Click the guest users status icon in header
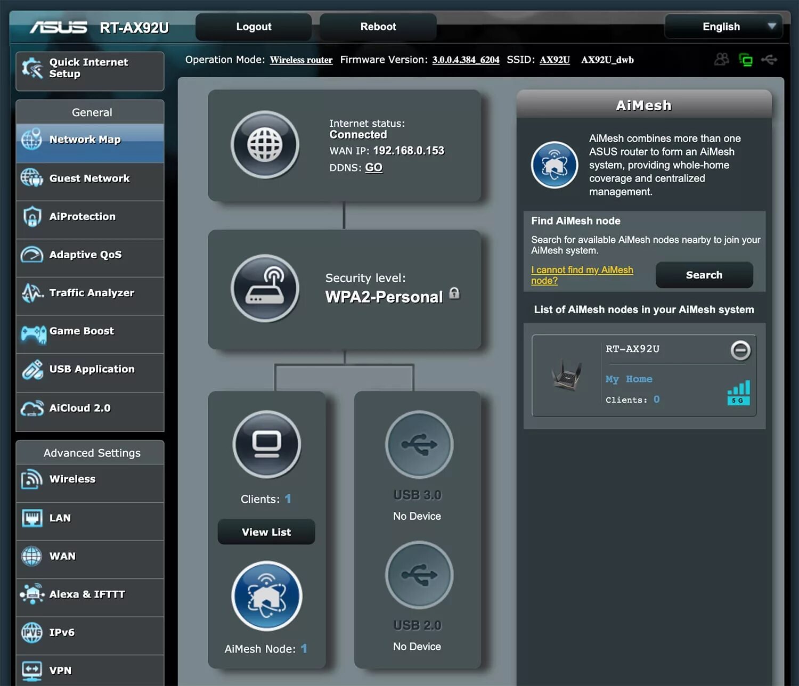799x686 pixels. point(722,59)
